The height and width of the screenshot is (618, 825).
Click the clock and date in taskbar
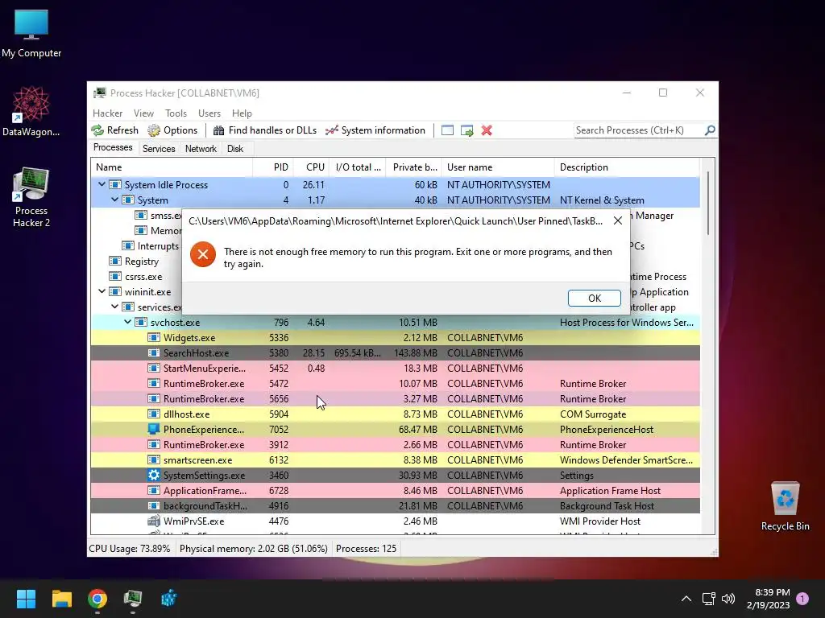(x=768, y=599)
